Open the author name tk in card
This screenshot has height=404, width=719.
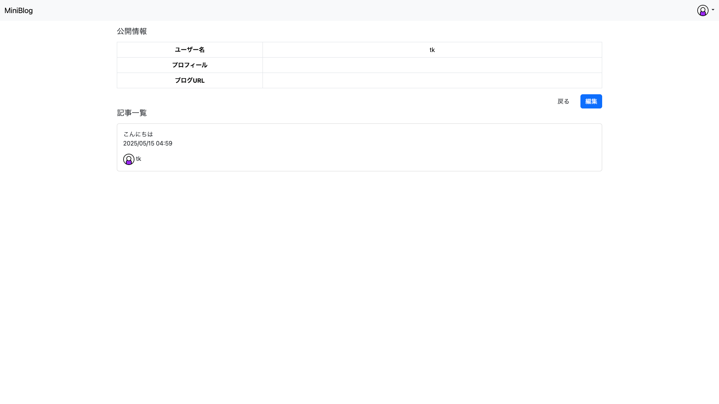click(x=139, y=159)
